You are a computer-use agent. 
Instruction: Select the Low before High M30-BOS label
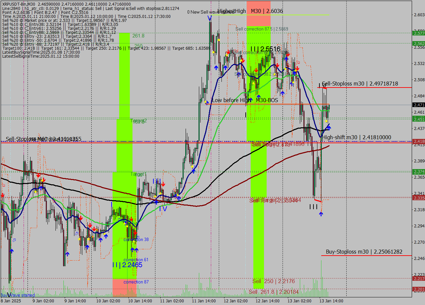245,100
